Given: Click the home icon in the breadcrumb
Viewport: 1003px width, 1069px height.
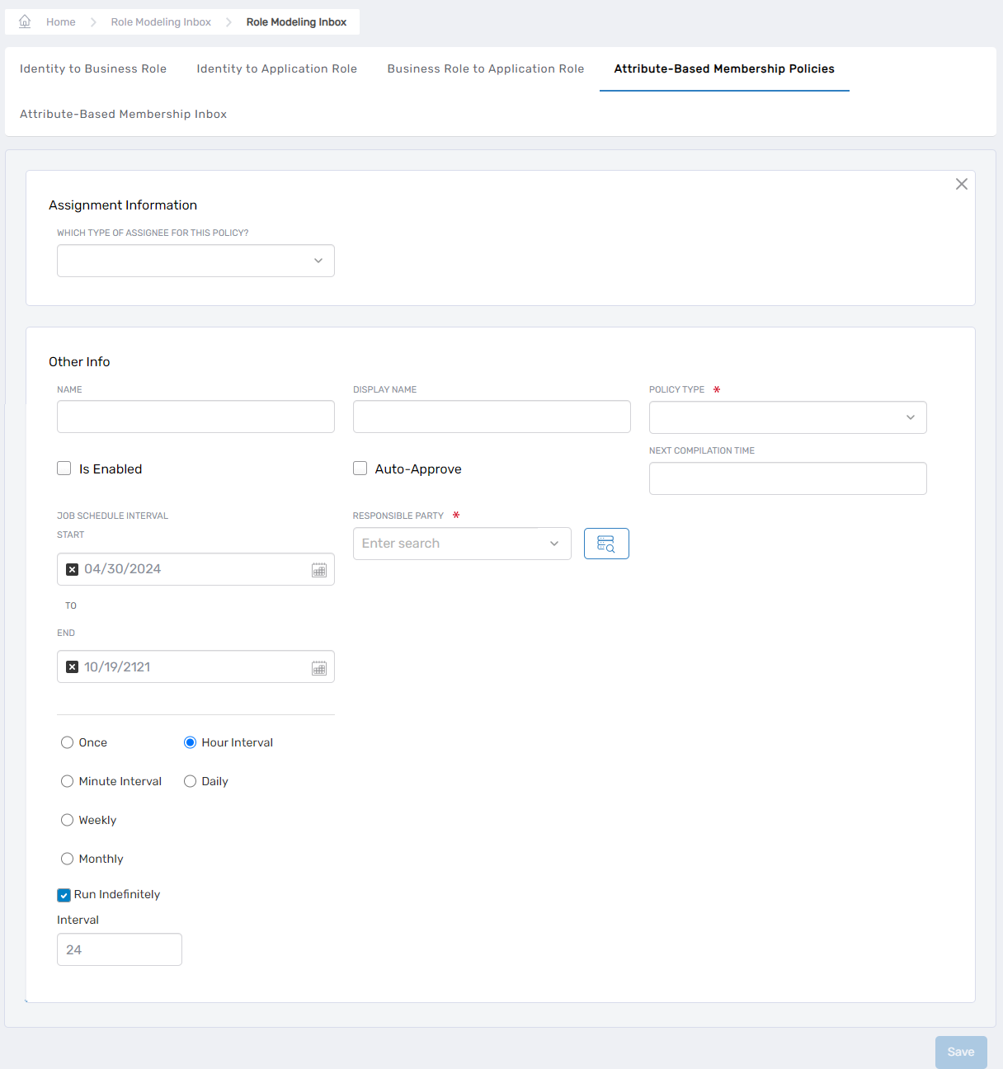Looking at the screenshot, I should (x=24, y=21).
